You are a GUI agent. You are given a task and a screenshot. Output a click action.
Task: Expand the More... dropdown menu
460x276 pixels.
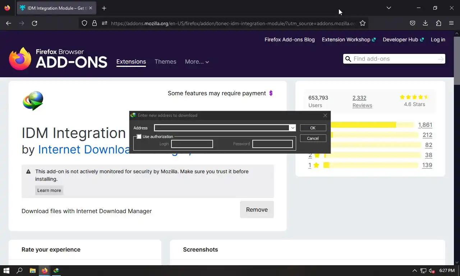pos(197,62)
